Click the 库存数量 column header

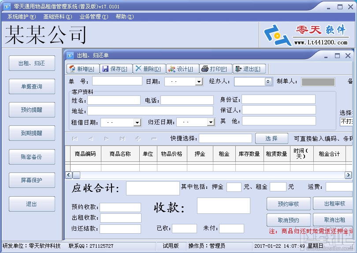click(249, 154)
